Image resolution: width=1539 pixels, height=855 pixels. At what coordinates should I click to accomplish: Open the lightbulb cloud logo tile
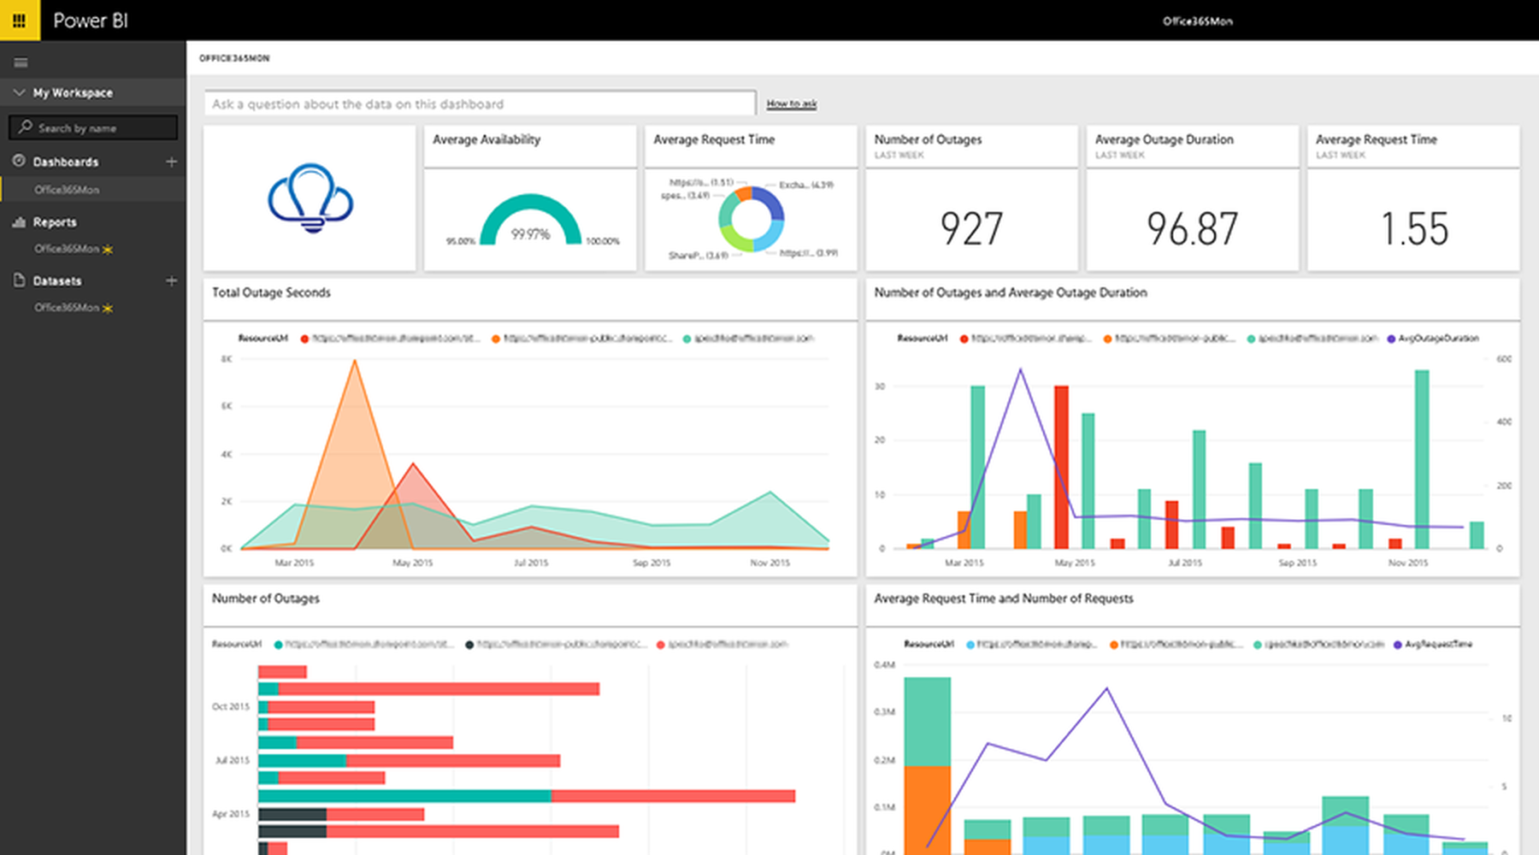click(310, 198)
